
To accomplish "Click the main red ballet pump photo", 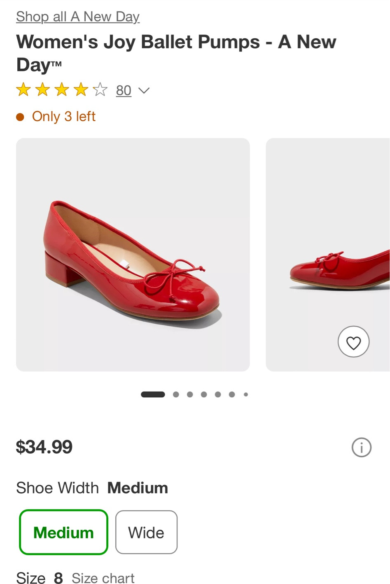I will tap(133, 254).
